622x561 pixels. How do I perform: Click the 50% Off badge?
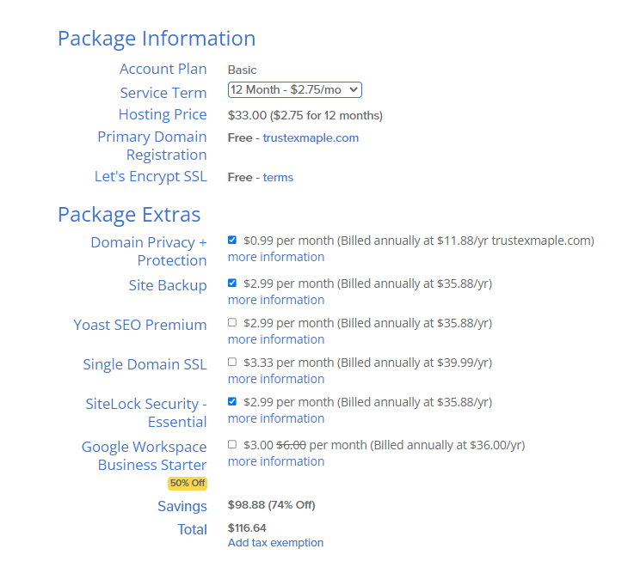click(187, 483)
